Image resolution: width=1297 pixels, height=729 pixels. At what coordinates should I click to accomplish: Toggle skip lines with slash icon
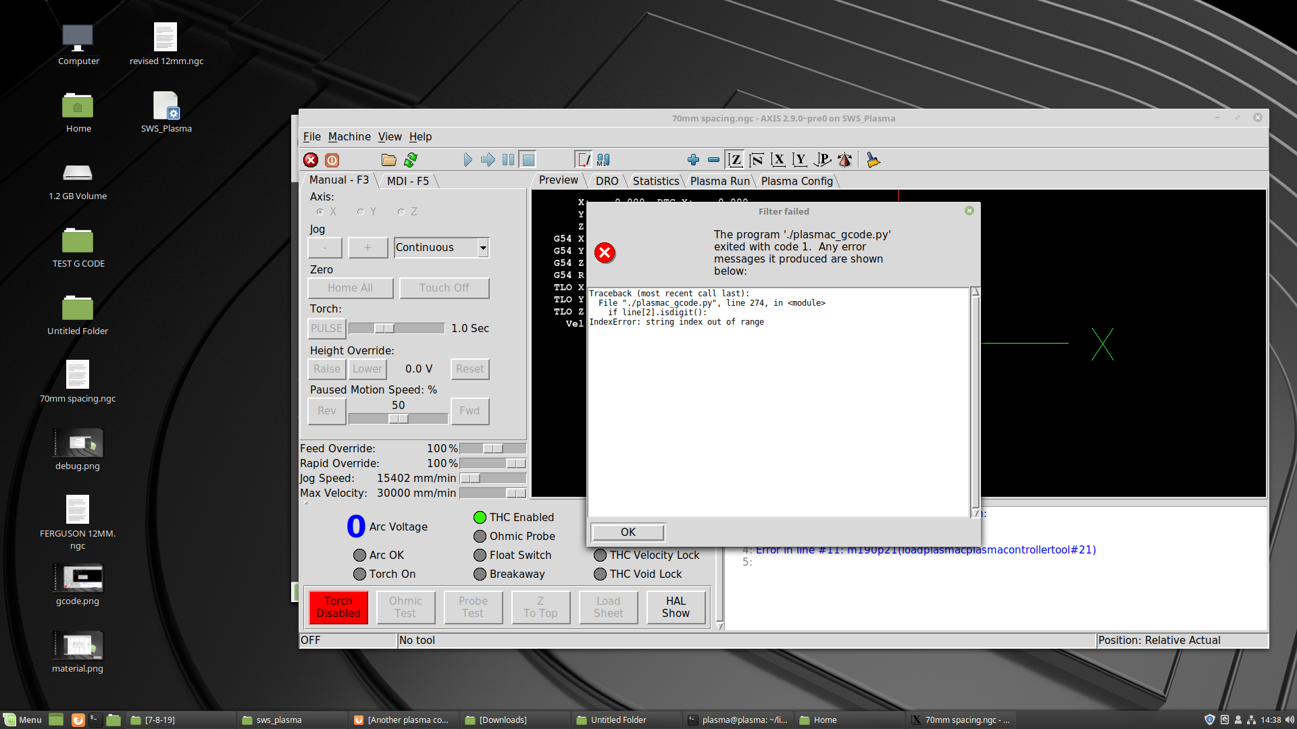(x=583, y=160)
